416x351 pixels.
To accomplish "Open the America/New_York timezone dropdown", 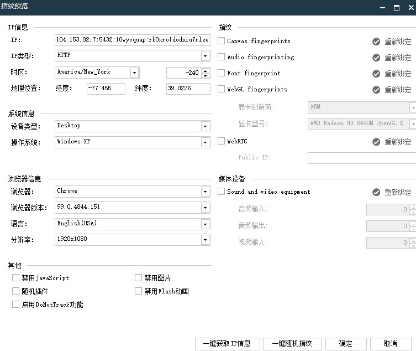I will pyautogui.click(x=134, y=73).
